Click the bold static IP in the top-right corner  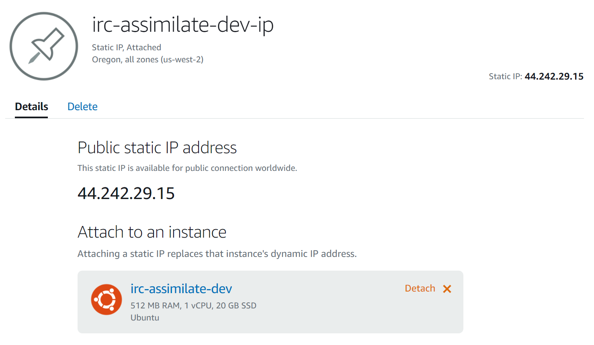pyautogui.click(x=554, y=76)
